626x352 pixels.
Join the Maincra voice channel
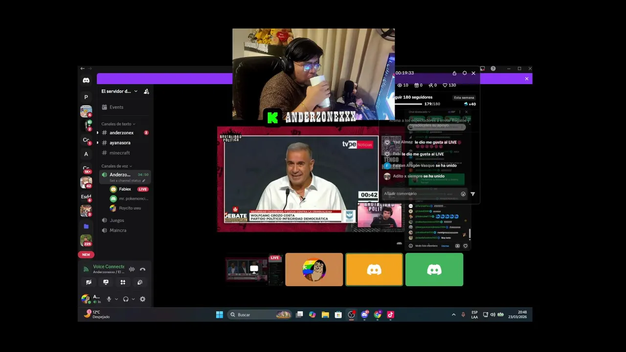[125, 230]
